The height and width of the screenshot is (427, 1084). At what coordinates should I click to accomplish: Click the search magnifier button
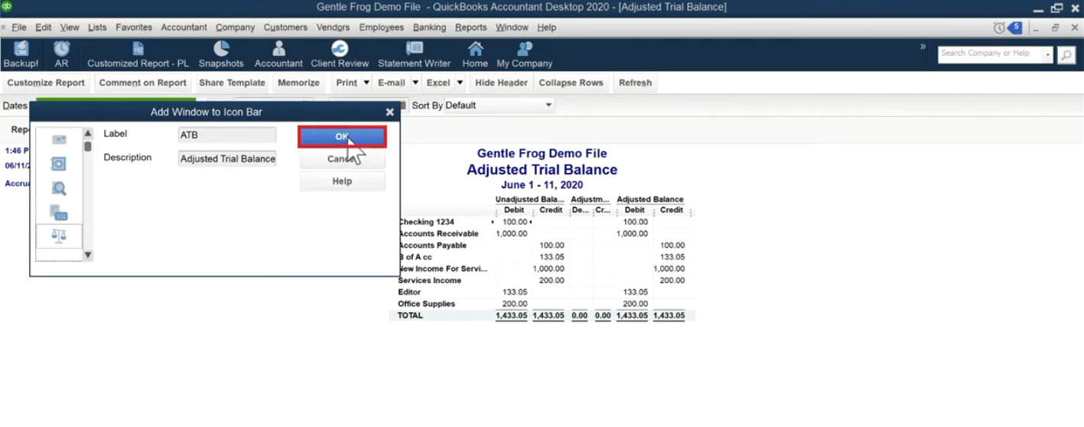click(1066, 55)
